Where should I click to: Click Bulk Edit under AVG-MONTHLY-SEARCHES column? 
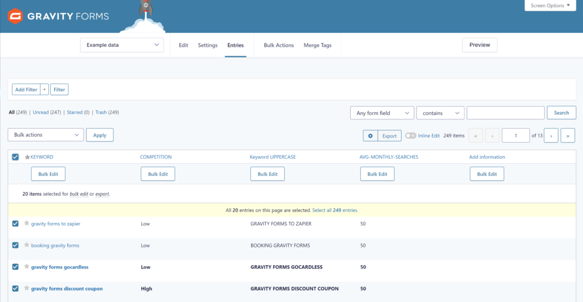tap(377, 174)
